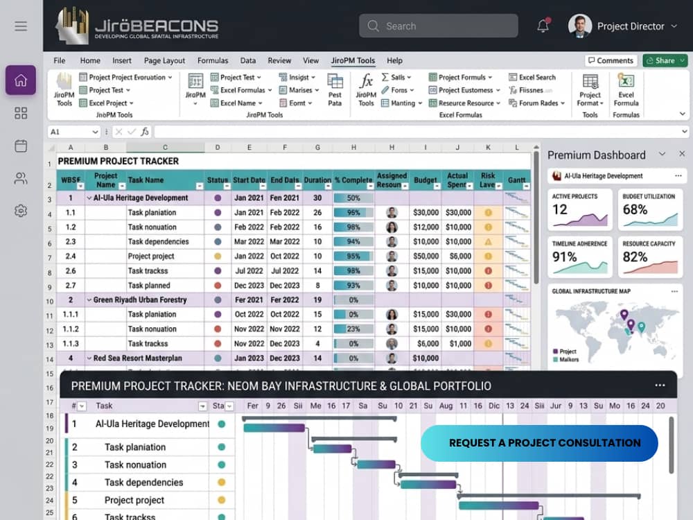Open the Insigist ribbon dropdown
Screen dimensions: 693x520
coord(313,78)
